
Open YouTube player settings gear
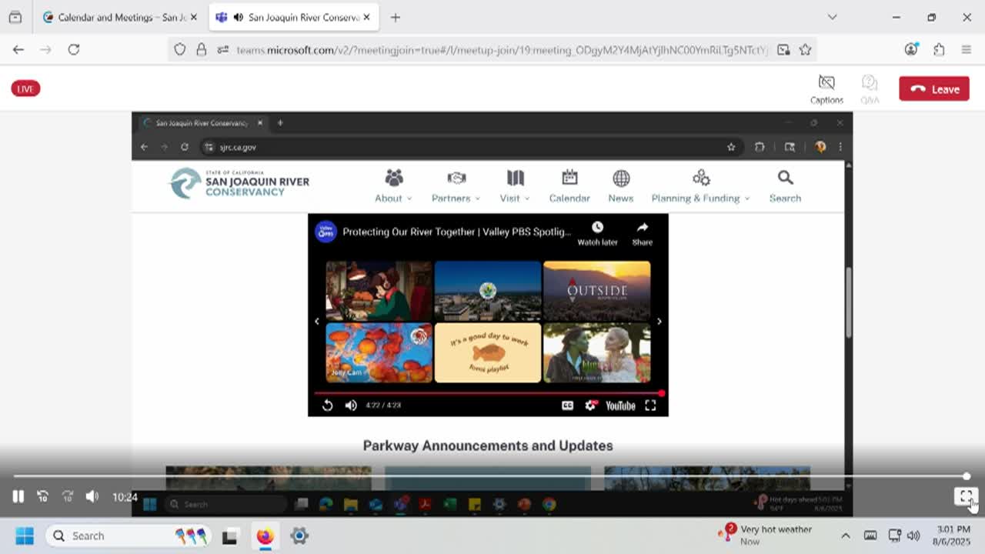[x=590, y=405]
